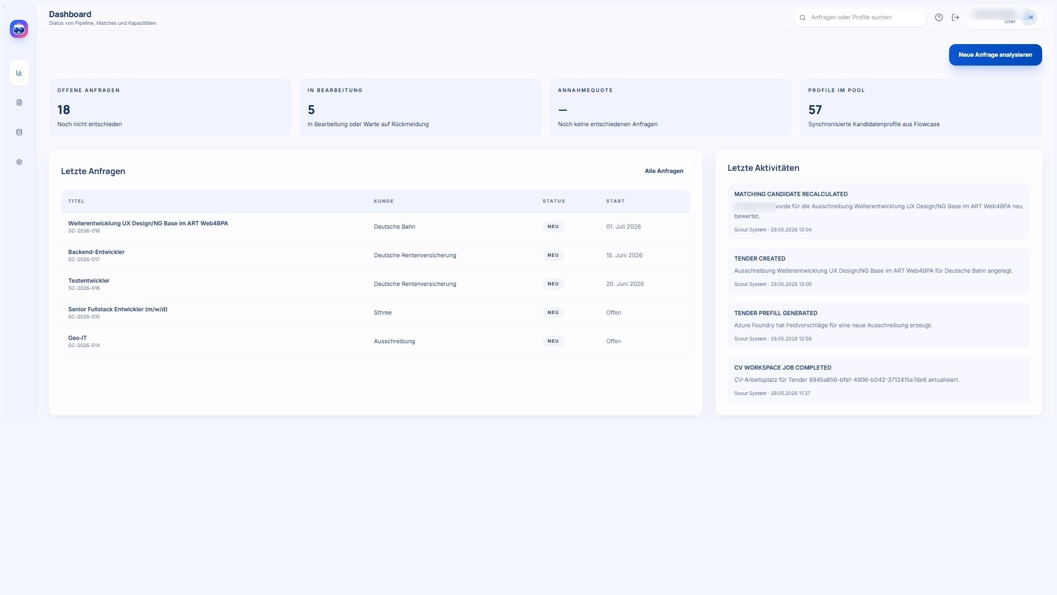Click the start date 20. Juni 2026
Image resolution: width=1057 pixels, height=595 pixels.
click(625, 284)
